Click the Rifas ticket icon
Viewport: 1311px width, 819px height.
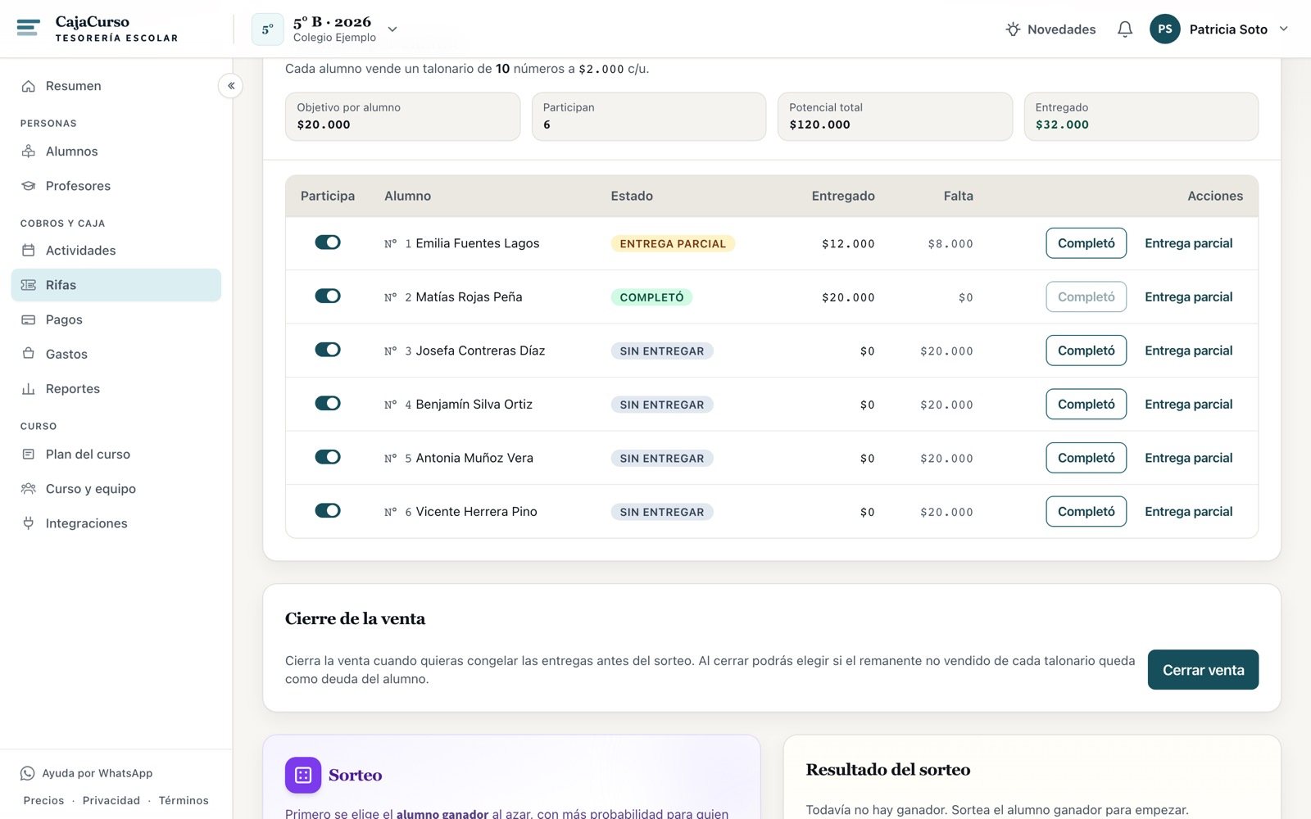(x=29, y=285)
